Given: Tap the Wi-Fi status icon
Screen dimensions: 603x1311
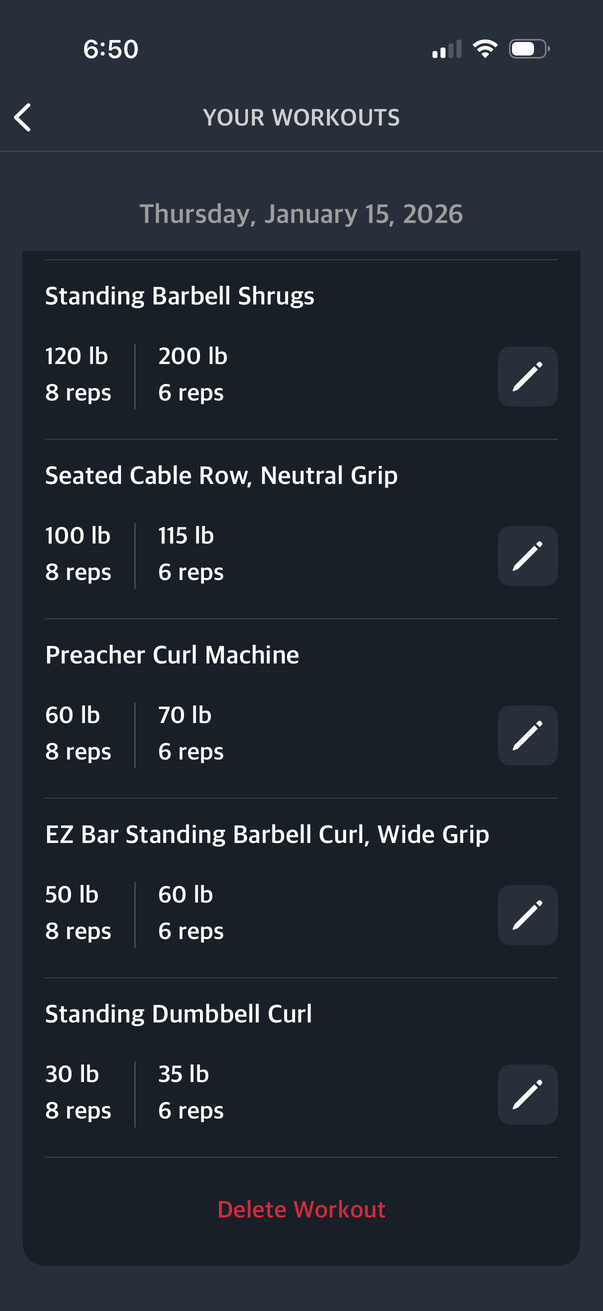Looking at the screenshot, I should point(485,49).
